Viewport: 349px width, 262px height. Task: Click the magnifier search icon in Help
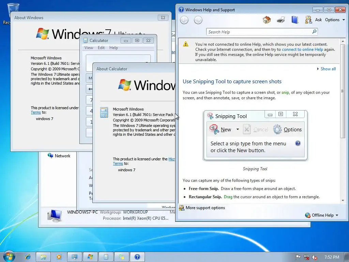click(314, 32)
